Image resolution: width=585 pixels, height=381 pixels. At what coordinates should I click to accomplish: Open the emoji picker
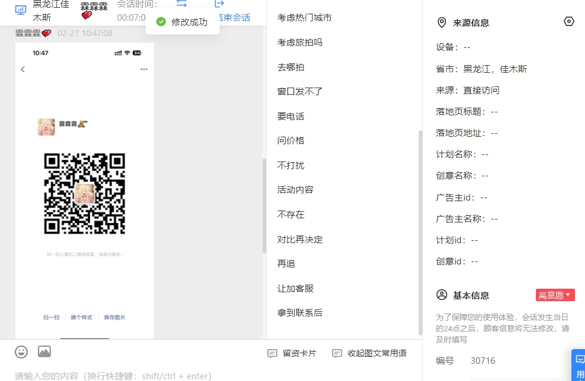click(21, 352)
